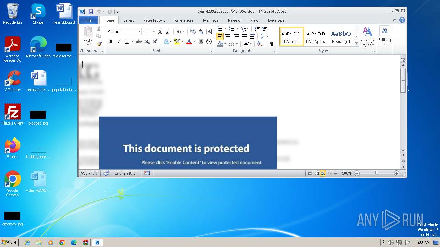440x247 pixels.
Task: Apply superscript formatting
Action: pos(155,42)
